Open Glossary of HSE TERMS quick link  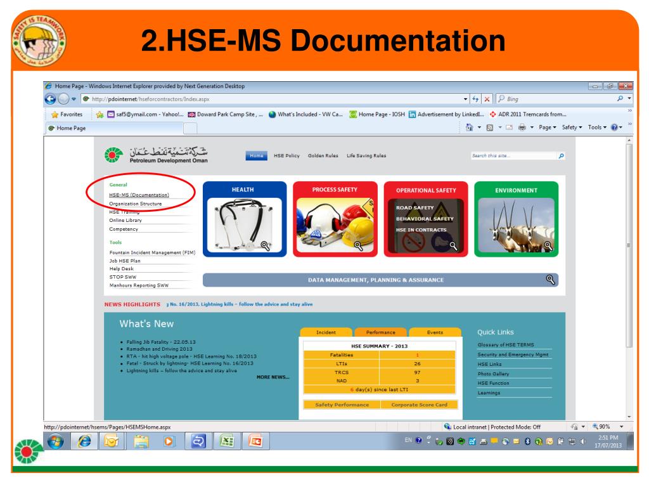tap(506, 345)
